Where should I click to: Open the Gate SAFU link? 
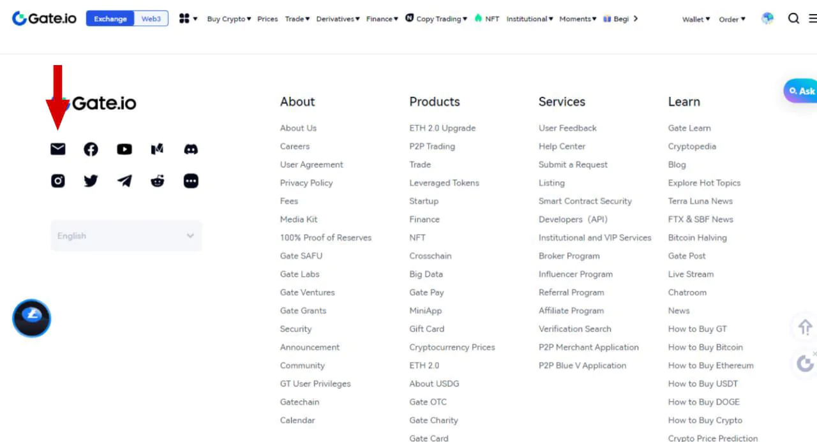301,256
